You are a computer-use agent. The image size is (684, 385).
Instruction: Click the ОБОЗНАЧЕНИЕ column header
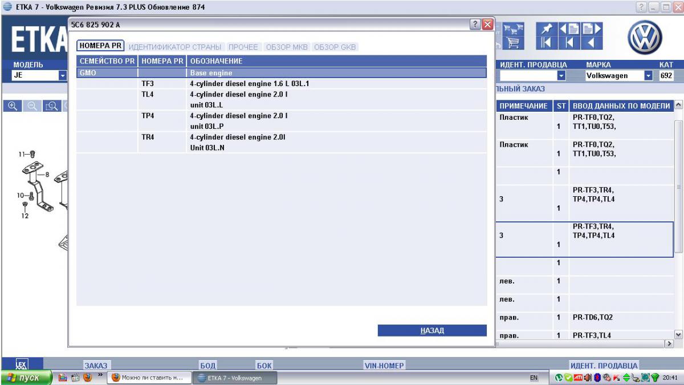pos(337,61)
